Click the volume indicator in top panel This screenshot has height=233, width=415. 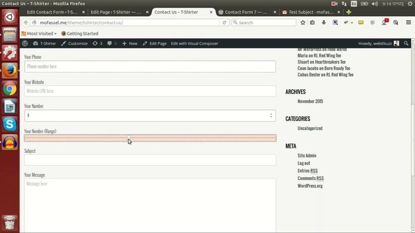coord(375,4)
